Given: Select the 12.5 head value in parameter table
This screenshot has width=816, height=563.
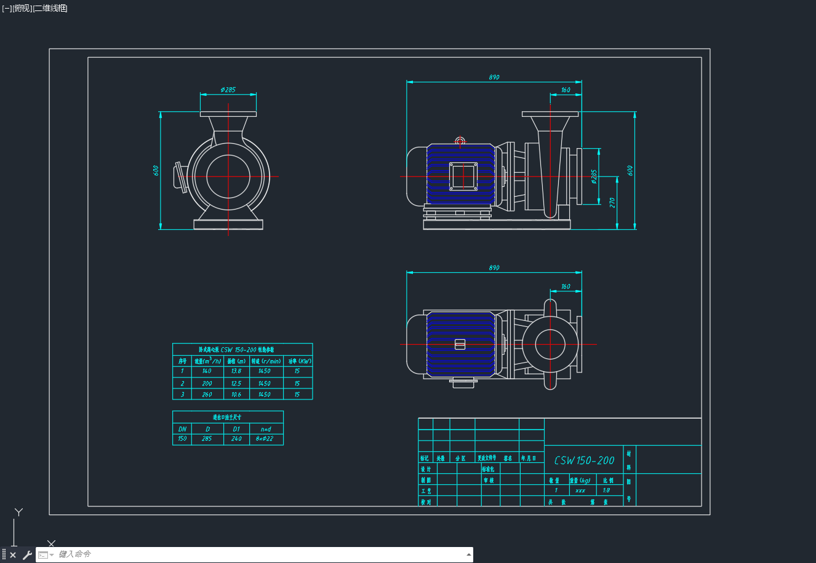Looking at the screenshot, I should [236, 383].
